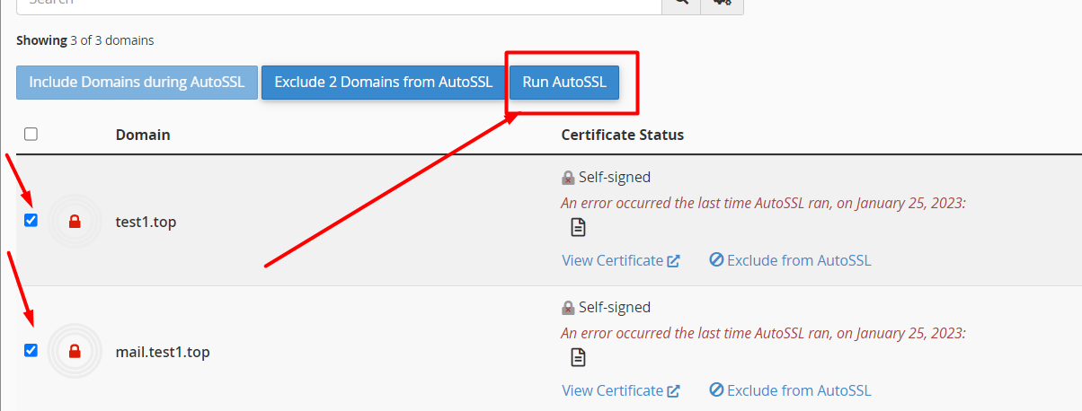Image resolution: width=1082 pixels, height=411 pixels.
Task: Open the search settings gear dropdown
Action: 723,4
